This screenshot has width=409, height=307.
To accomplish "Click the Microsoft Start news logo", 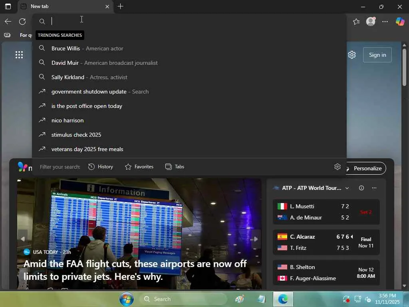I will 23,167.
